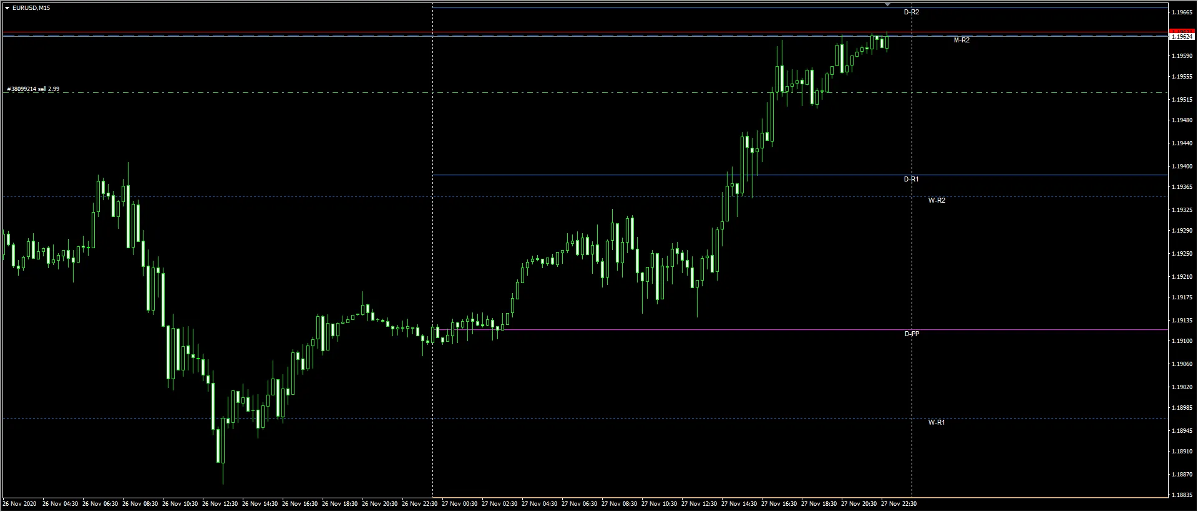The height and width of the screenshot is (512, 1198).
Task: Click the D-R2 pivot level label
Action: [x=911, y=12]
